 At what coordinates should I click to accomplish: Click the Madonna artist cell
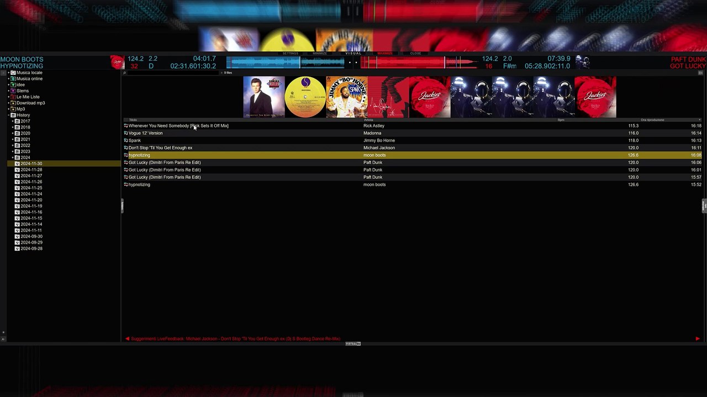pos(372,133)
